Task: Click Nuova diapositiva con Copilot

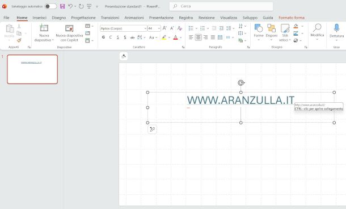Action: 69,33
